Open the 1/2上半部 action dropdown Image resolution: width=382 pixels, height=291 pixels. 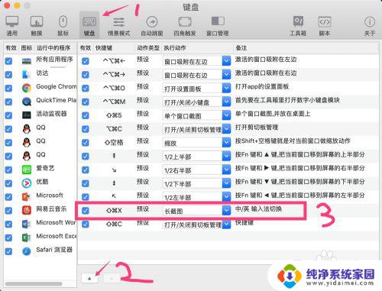coord(226,156)
